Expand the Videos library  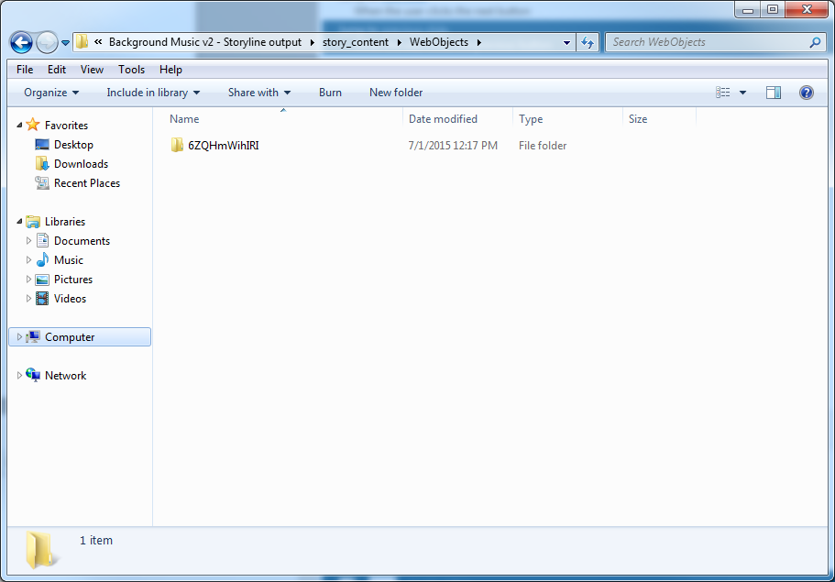tap(28, 298)
